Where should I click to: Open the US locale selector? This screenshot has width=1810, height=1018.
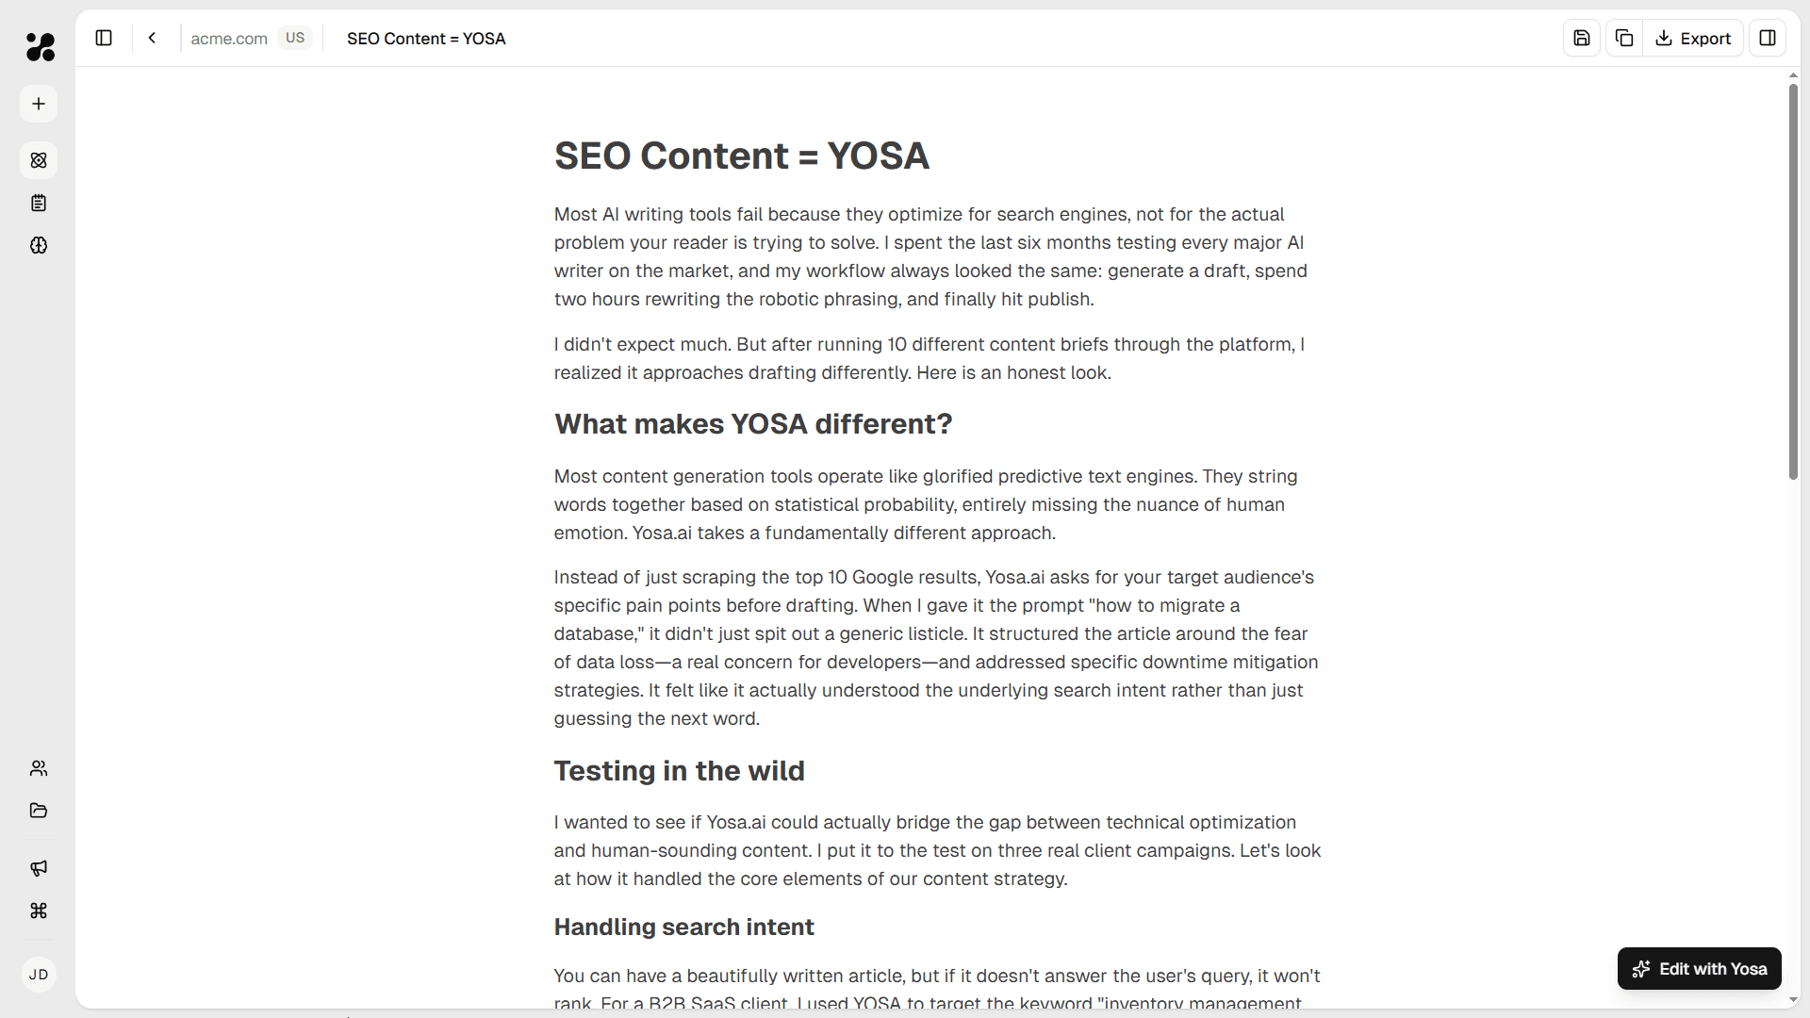click(295, 38)
